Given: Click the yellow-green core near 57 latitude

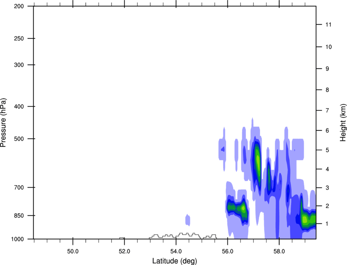Looking at the screenshot, I should [257, 160].
